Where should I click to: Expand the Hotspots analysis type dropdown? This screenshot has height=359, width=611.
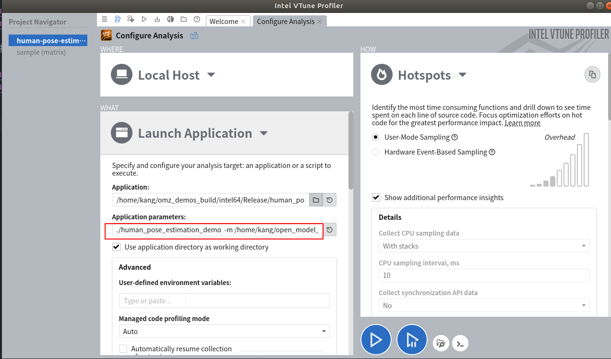click(x=463, y=75)
